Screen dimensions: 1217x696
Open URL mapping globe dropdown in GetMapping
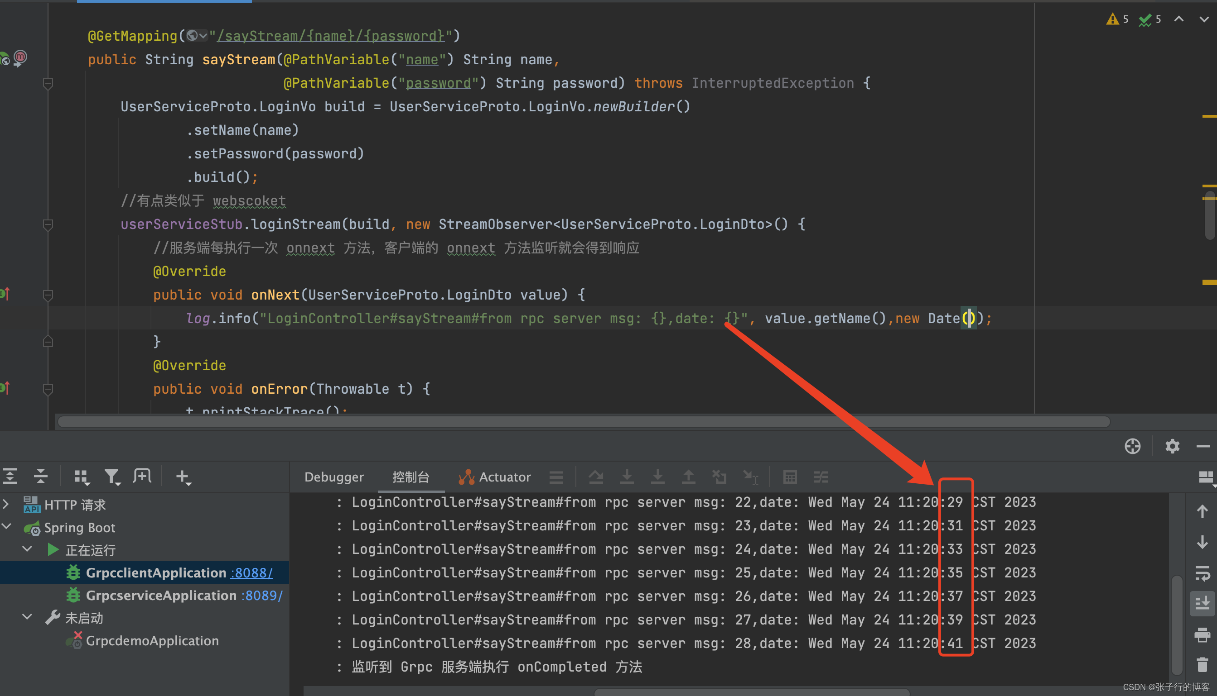pyautogui.click(x=197, y=35)
